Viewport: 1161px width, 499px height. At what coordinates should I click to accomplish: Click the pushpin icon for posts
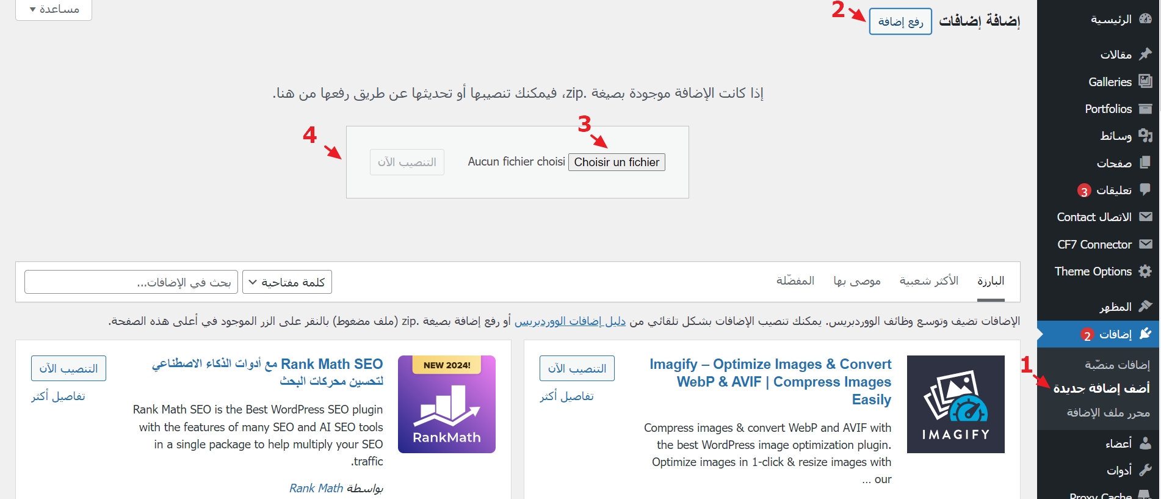[1145, 54]
